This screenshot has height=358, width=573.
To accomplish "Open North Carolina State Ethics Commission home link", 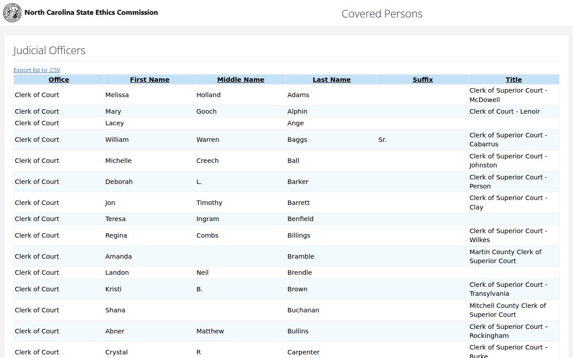I will (91, 13).
